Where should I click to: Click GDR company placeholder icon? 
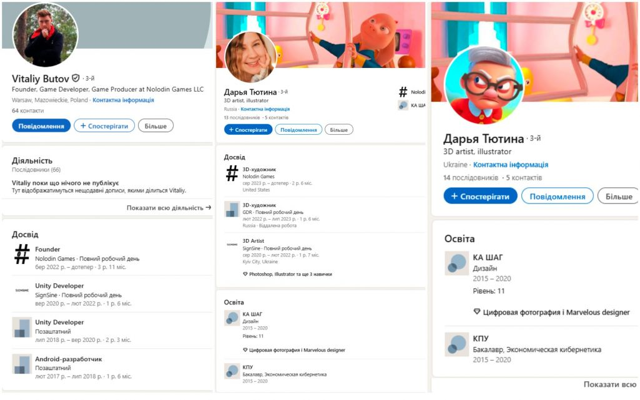[232, 209]
